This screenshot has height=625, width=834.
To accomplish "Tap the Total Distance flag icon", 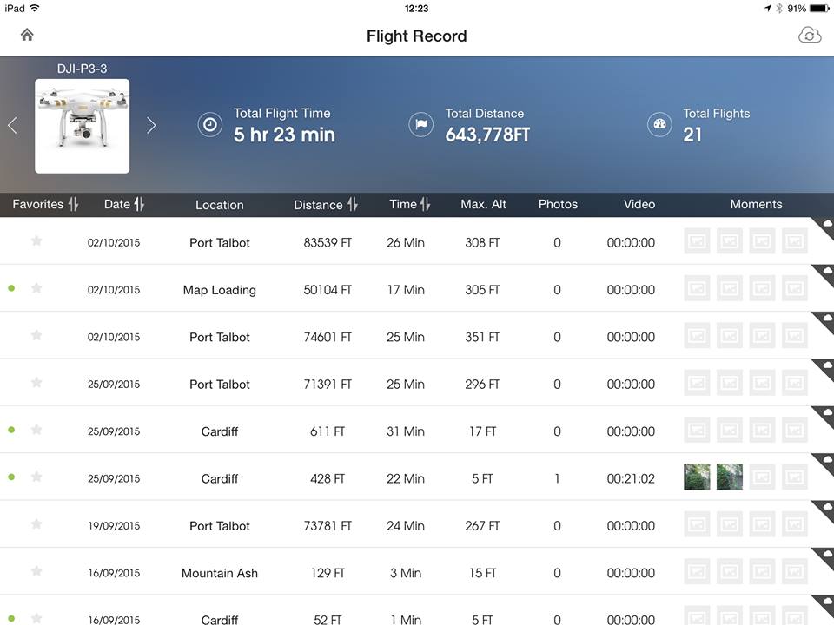I will point(420,125).
